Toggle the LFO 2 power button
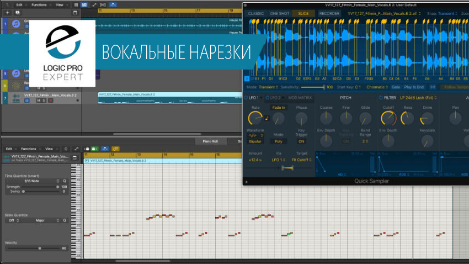This screenshot has width=469, height=264. pos(267,98)
